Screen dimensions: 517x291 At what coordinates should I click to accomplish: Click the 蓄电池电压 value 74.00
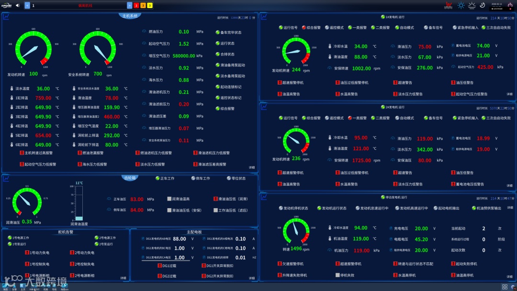tap(483, 45)
